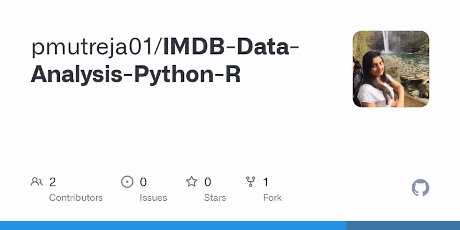
Task: Click the Fork branch icon
Action: coord(251,182)
